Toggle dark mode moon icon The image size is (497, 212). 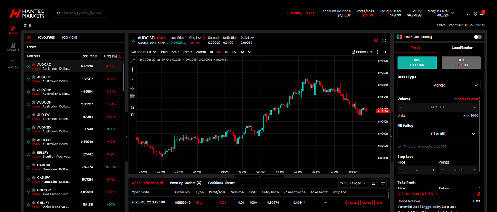[468, 14]
